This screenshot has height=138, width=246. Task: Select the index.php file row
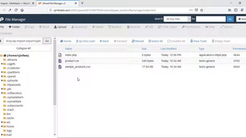click(x=152, y=55)
